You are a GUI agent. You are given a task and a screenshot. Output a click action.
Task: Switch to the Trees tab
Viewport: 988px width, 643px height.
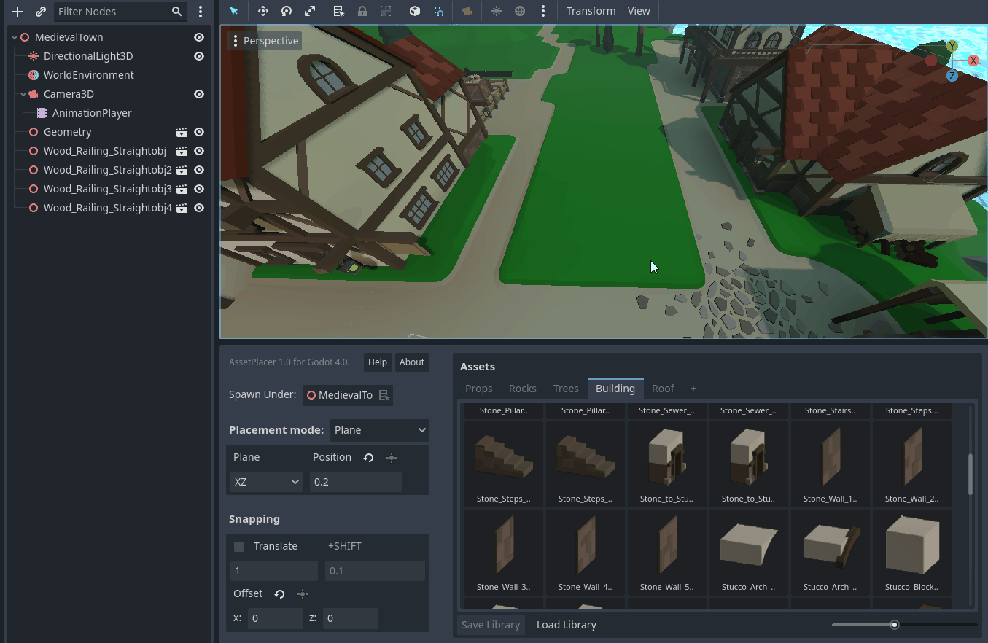click(x=566, y=389)
